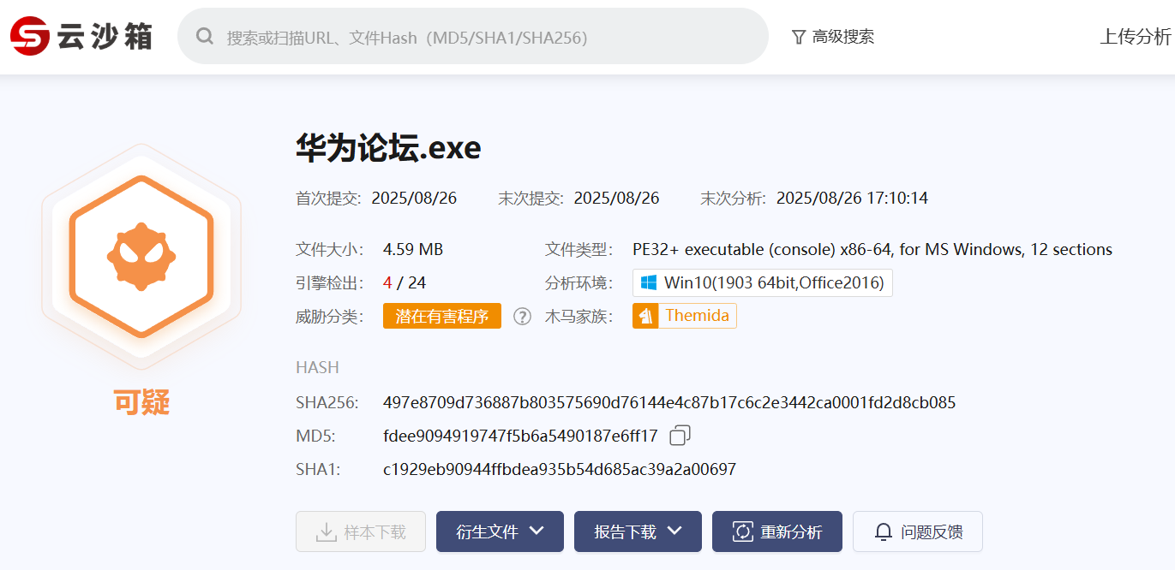Click the HASH section heading
The height and width of the screenshot is (570, 1175).
tap(317, 368)
